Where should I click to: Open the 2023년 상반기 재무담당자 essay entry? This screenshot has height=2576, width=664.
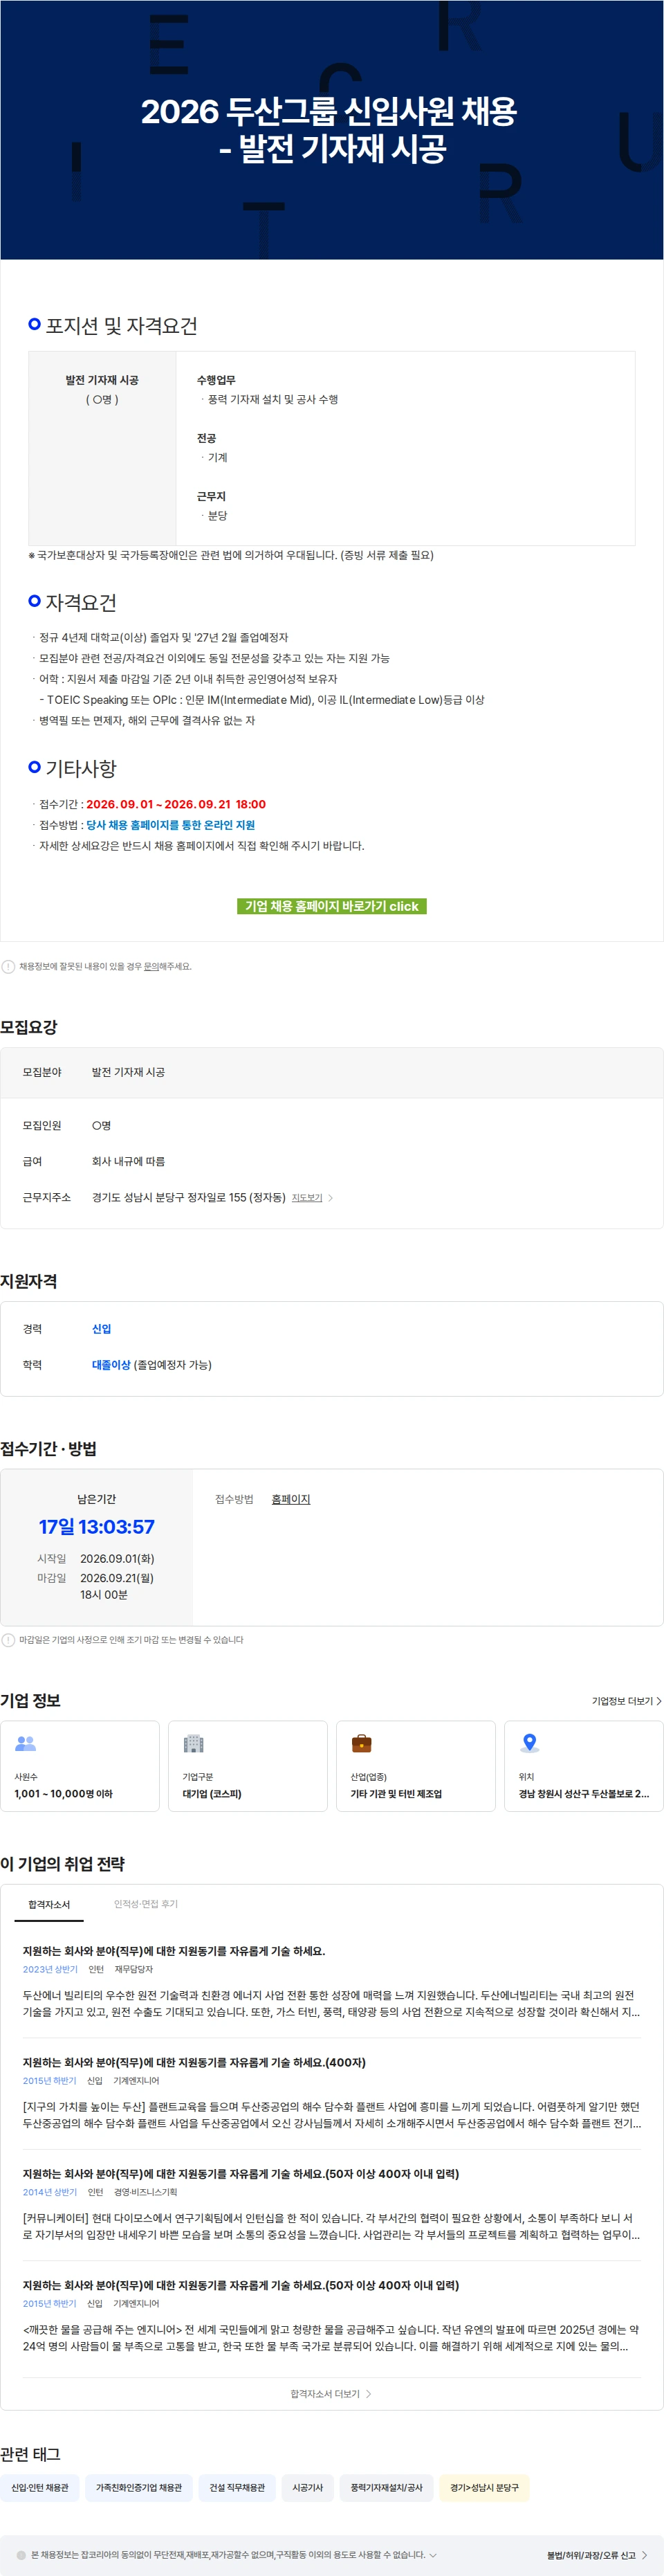tap(332, 1982)
